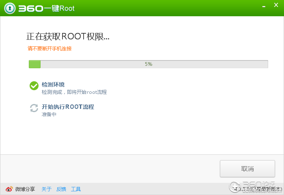The height and width of the screenshot is (195, 284).
Task: Click the 360一键Root title text
Action: click(47, 9)
